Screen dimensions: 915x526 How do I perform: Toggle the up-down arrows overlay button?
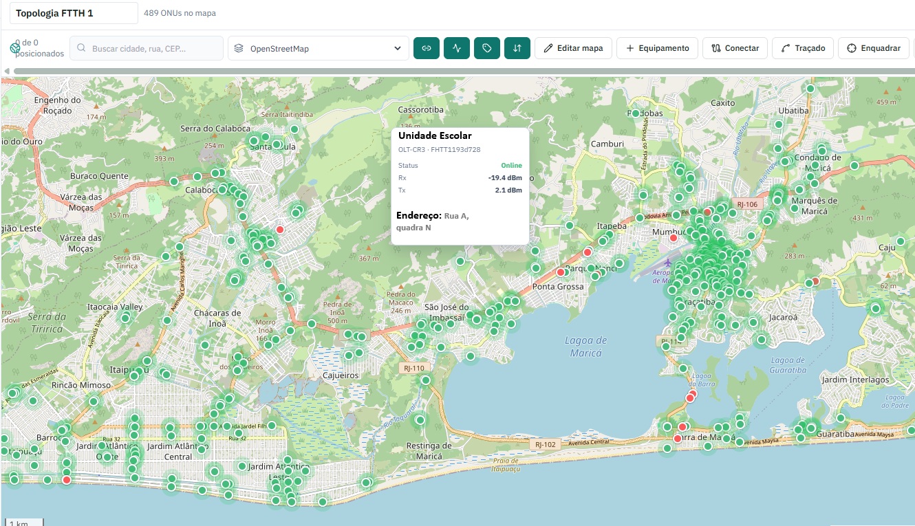pos(517,48)
